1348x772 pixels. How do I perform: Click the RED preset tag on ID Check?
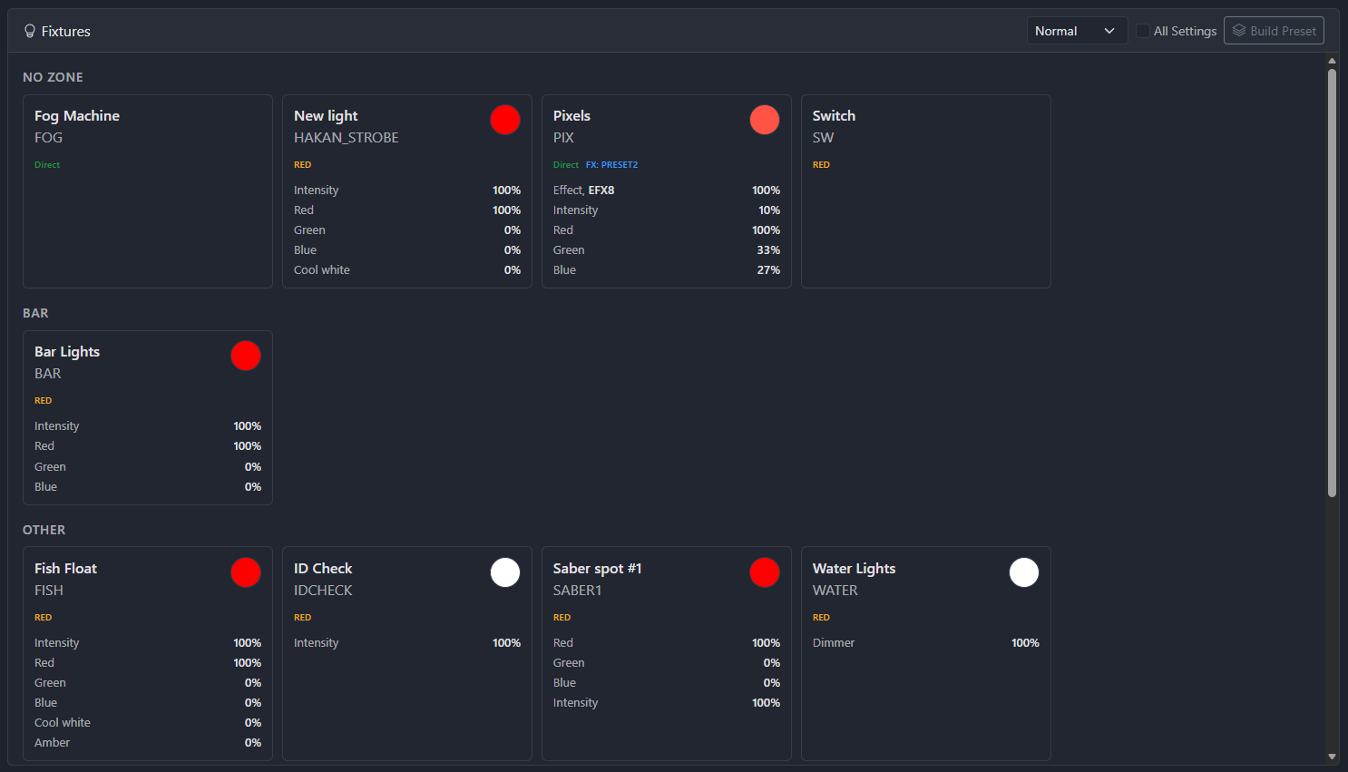(303, 618)
